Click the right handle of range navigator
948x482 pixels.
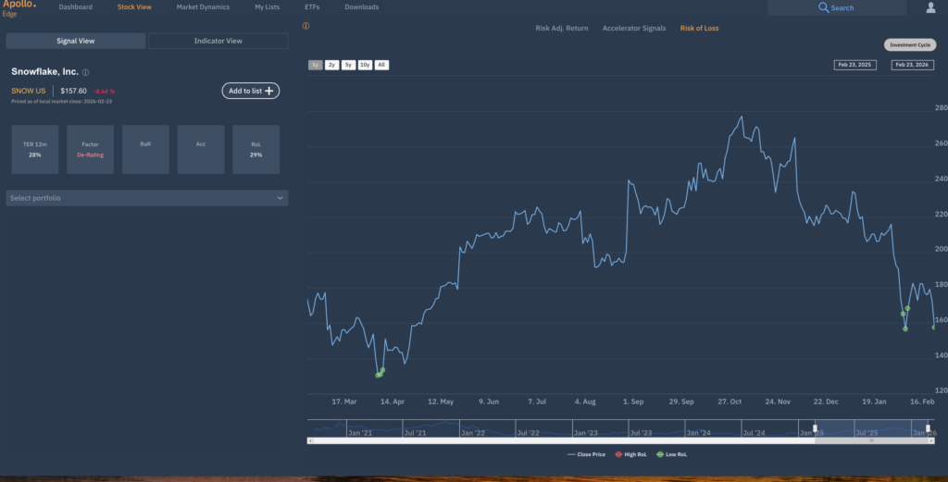(x=928, y=428)
